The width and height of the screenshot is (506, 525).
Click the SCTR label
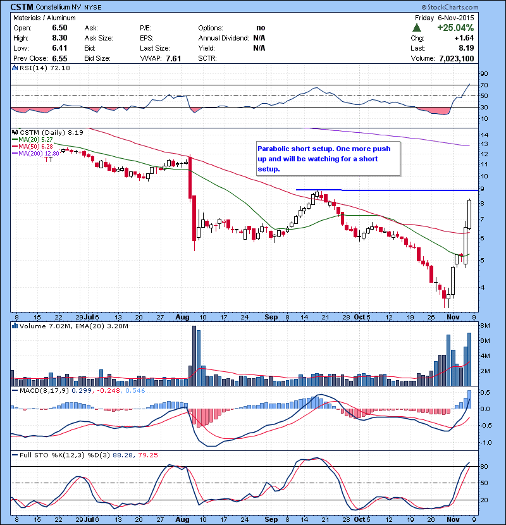pyautogui.click(x=207, y=58)
